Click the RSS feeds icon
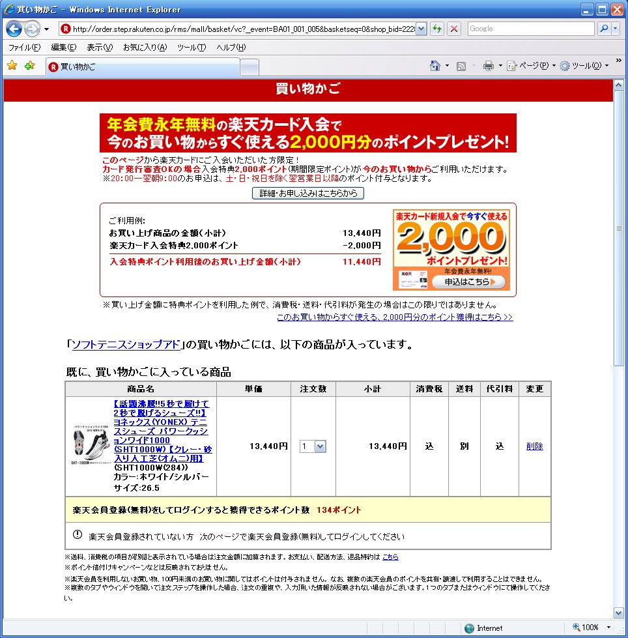Image resolution: width=628 pixels, height=638 pixels. tap(461, 66)
